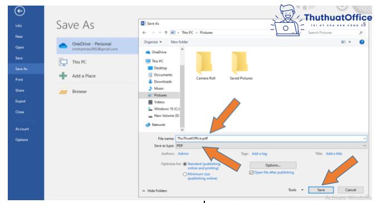
Task: Open the recent locations dropdown arrow
Action: coord(160,32)
